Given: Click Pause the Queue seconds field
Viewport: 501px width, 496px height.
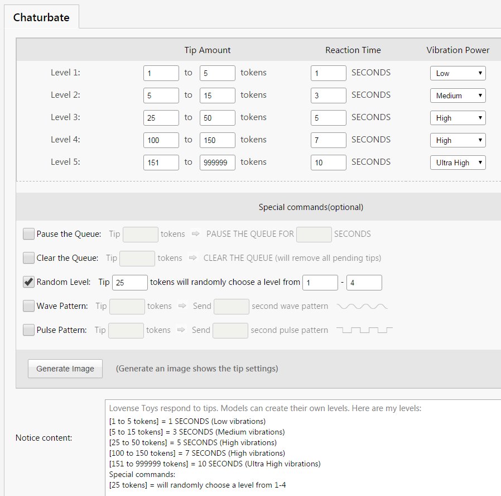Looking at the screenshot, I should pos(314,235).
